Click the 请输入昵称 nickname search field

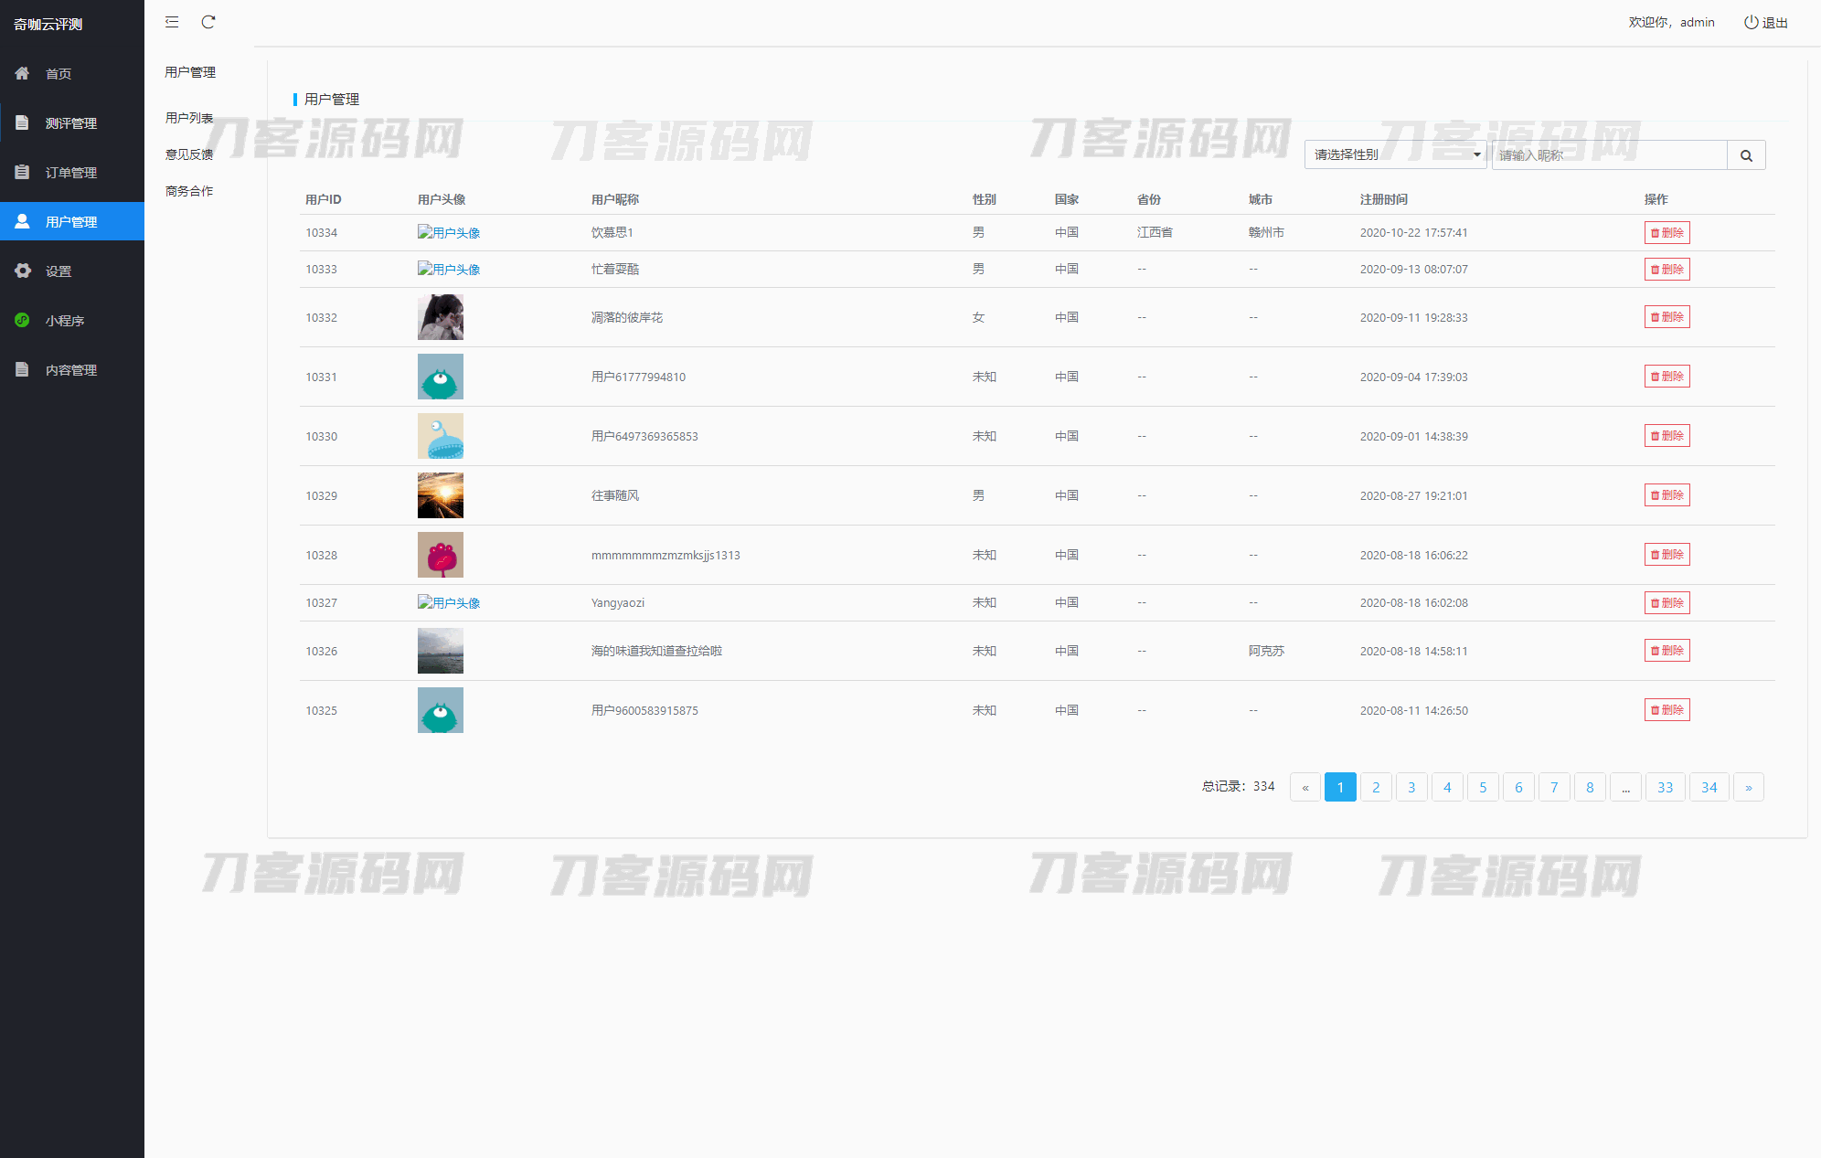pyautogui.click(x=1609, y=155)
